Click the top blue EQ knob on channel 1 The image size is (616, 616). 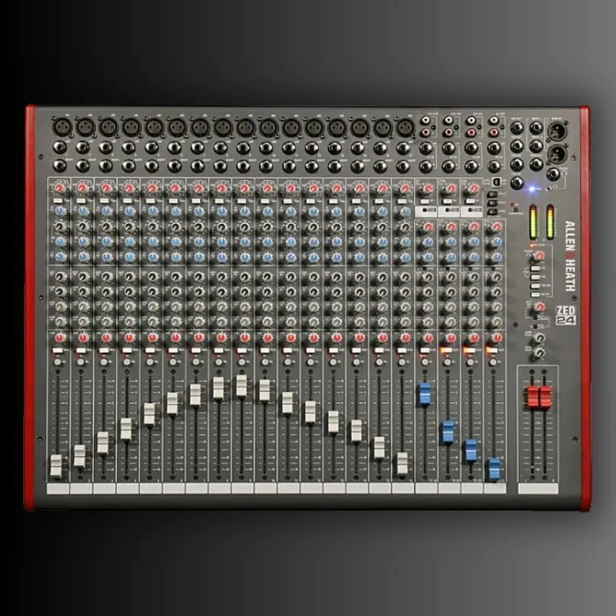58,209
